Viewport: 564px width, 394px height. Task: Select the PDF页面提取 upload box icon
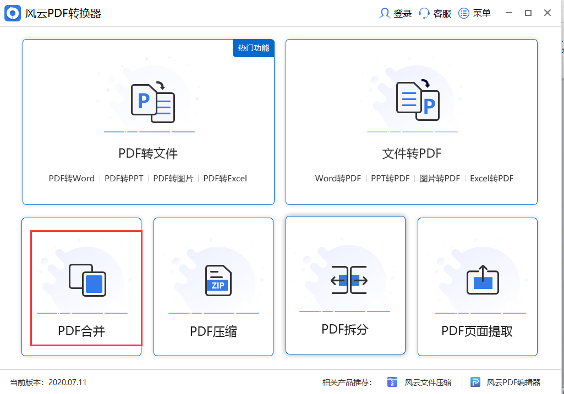(483, 280)
